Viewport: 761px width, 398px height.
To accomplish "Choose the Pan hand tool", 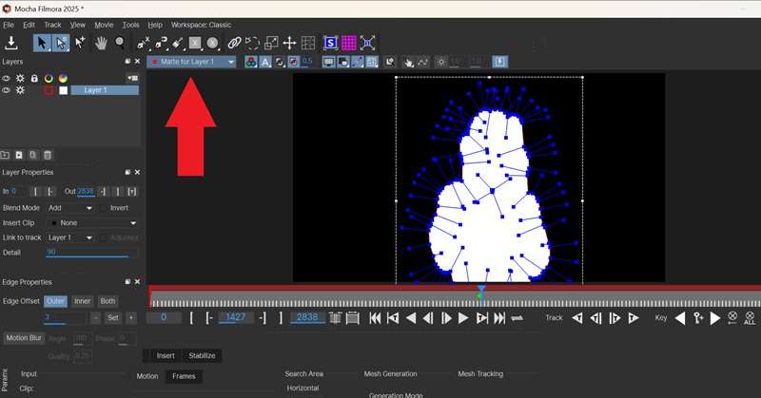I will click(101, 43).
